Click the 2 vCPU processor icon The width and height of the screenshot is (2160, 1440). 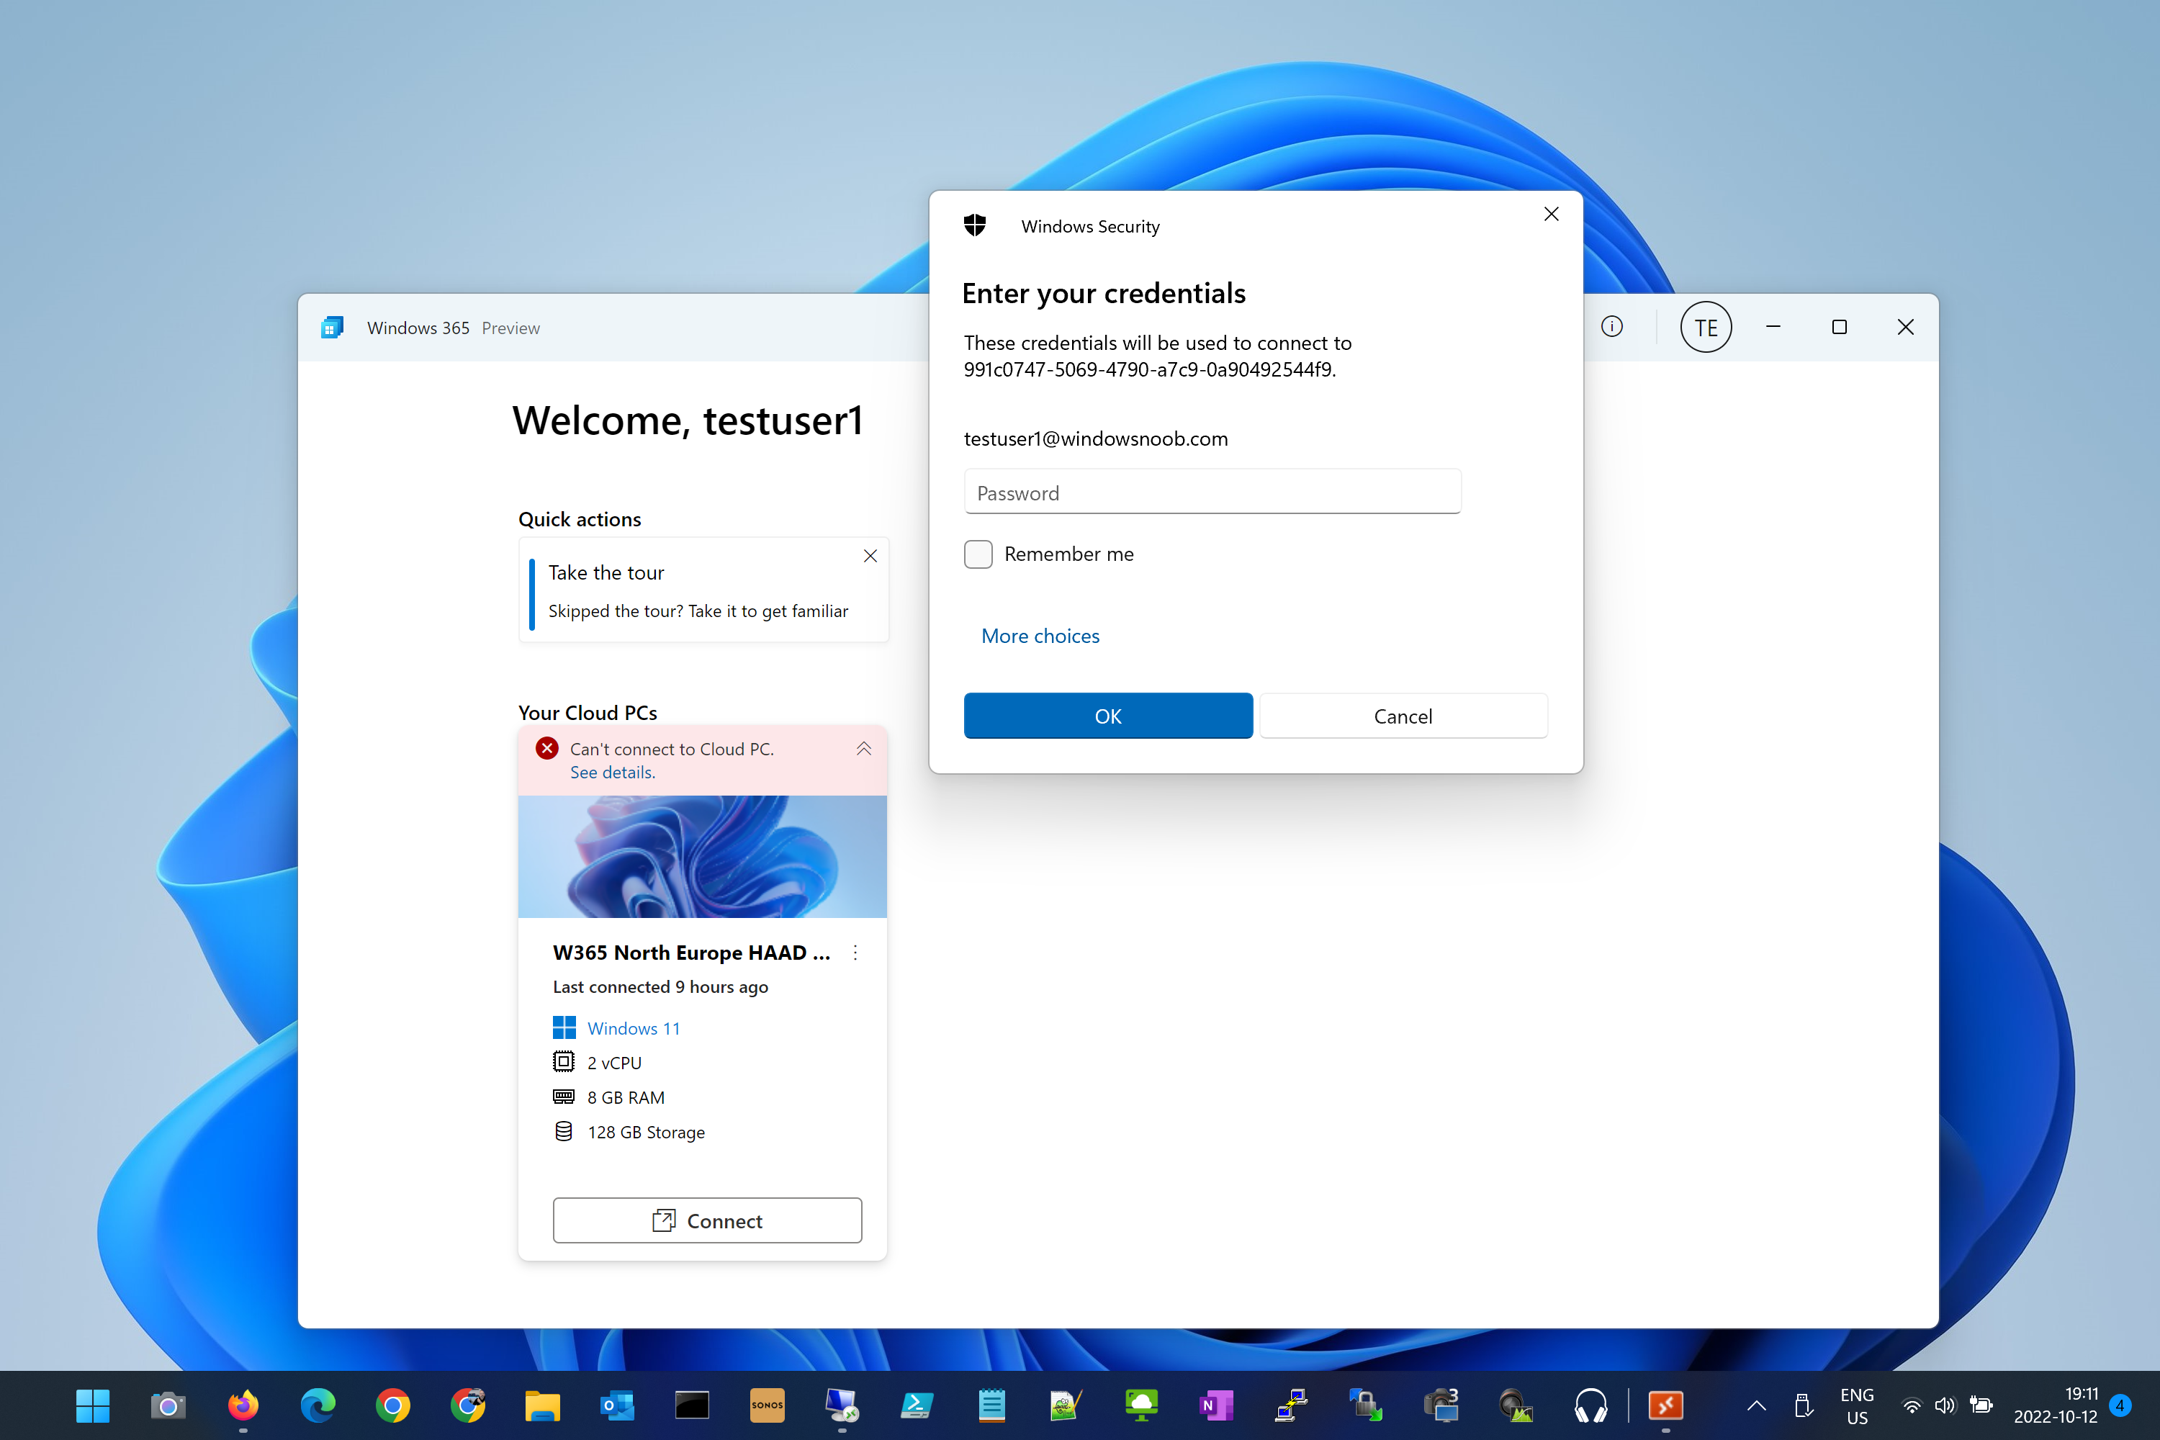pos(564,1061)
